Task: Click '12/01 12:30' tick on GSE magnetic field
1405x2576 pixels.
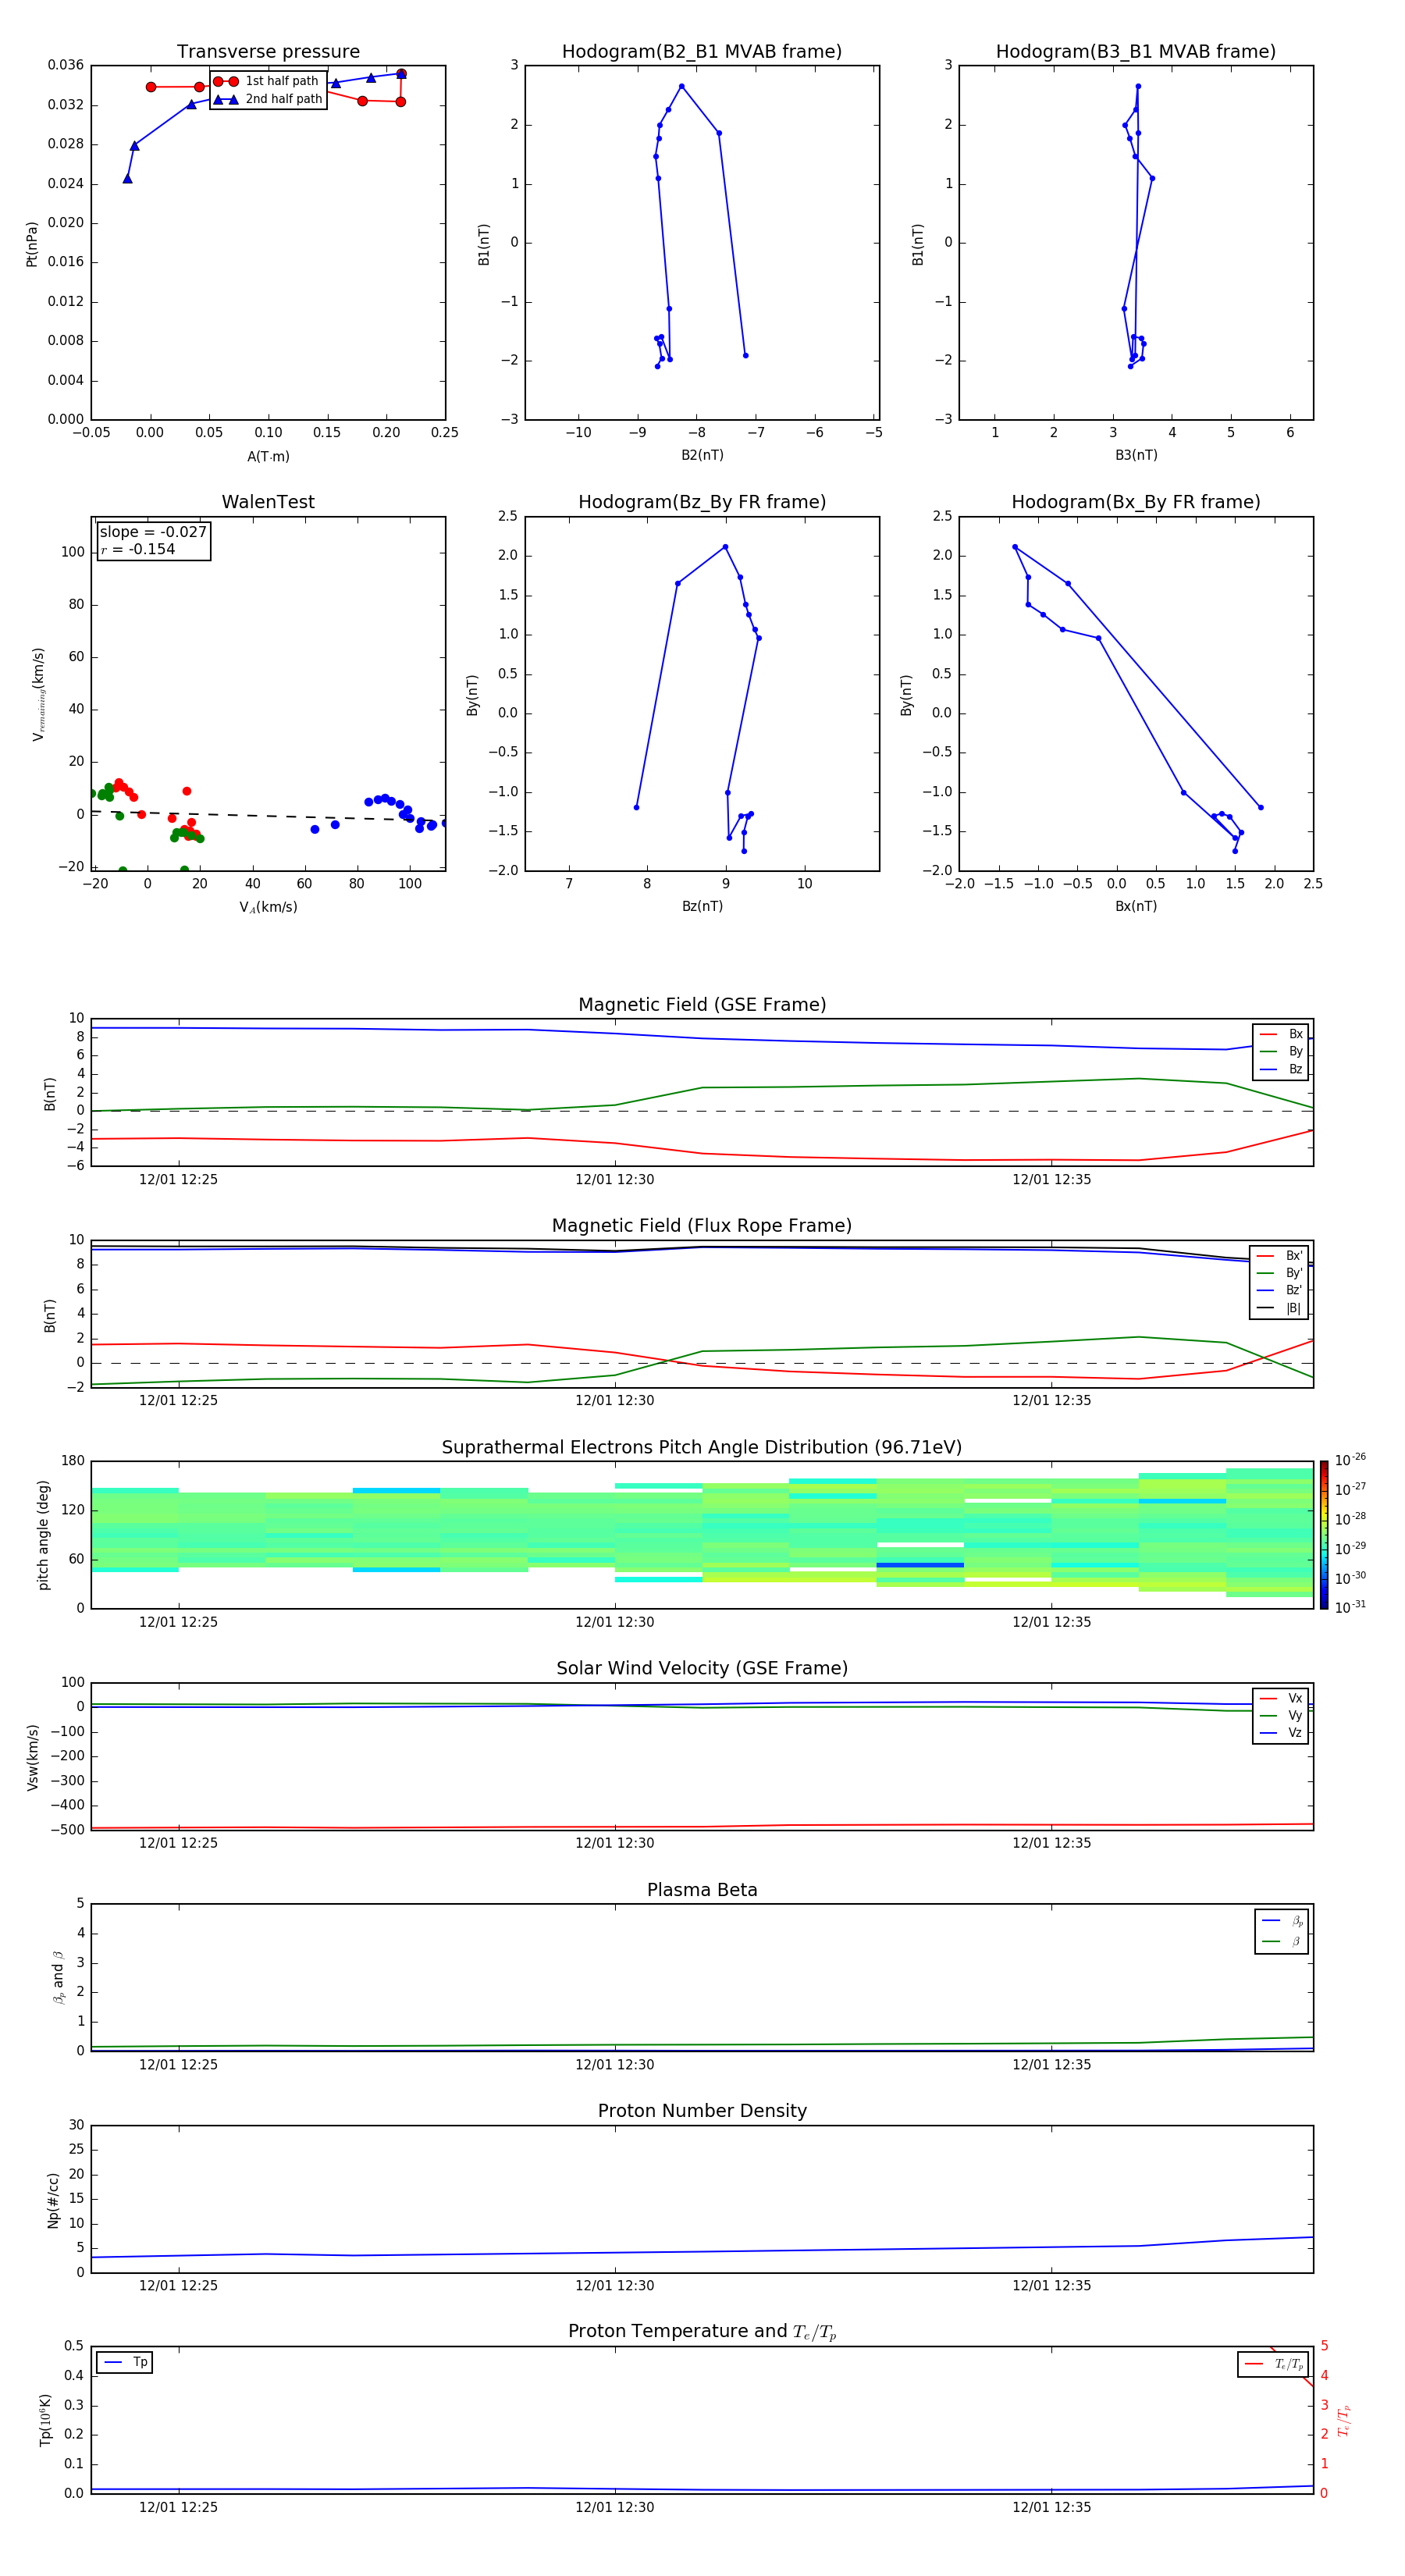Action: (x=614, y=1180)
